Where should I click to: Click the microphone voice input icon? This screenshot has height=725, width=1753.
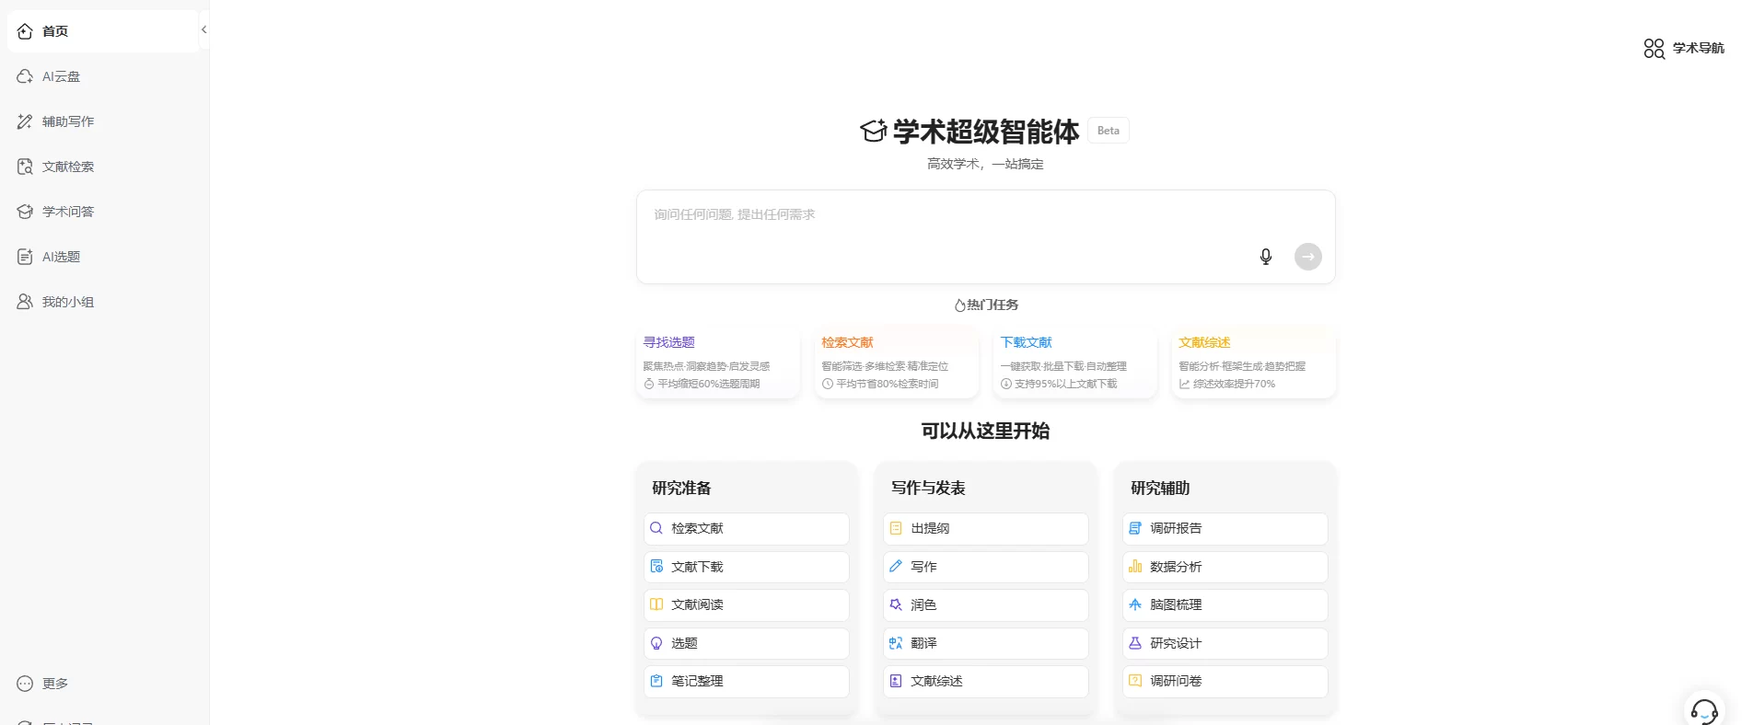pyautogui.click(x=1266, y=257)
